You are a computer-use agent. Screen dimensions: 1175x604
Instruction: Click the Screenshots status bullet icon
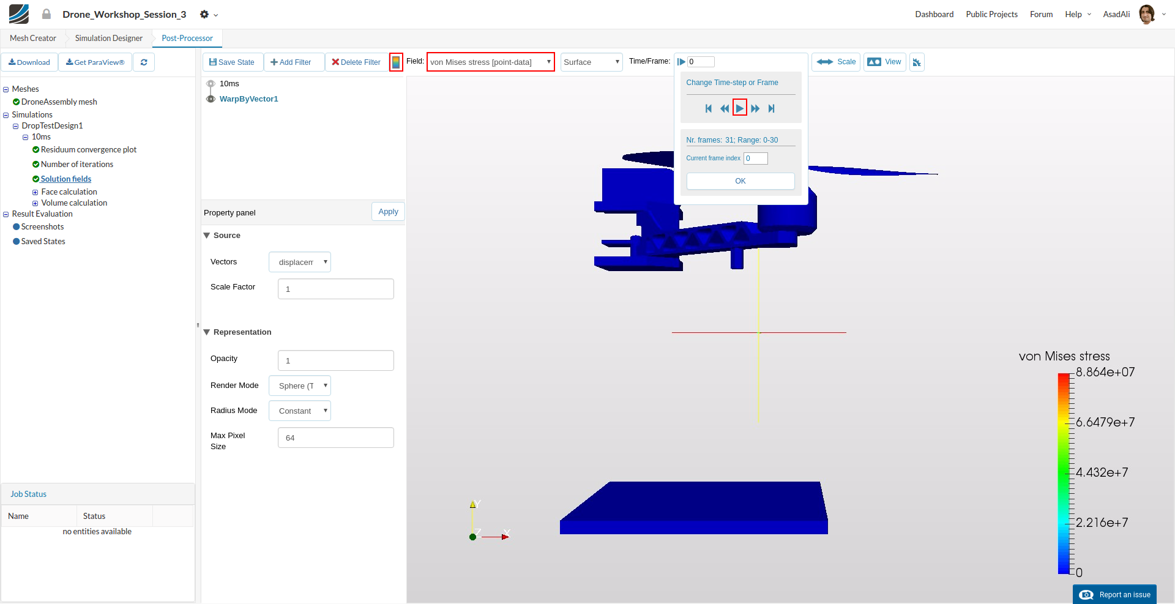pyautogui.click(x=17, y=227)
